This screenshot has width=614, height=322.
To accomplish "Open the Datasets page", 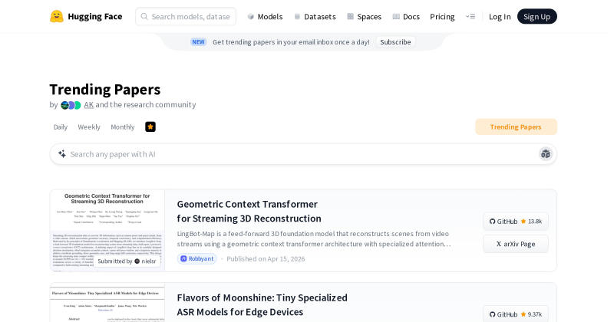I will click(x=315, y=16).
